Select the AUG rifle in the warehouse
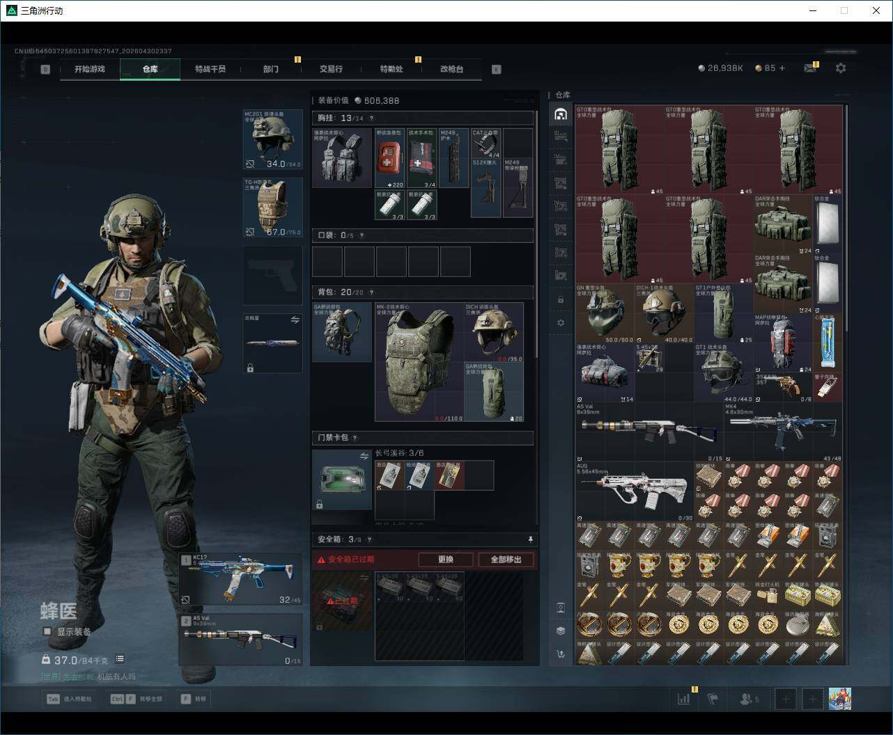The width and height of the screenshot is (893, 735). tap(635, 492)
